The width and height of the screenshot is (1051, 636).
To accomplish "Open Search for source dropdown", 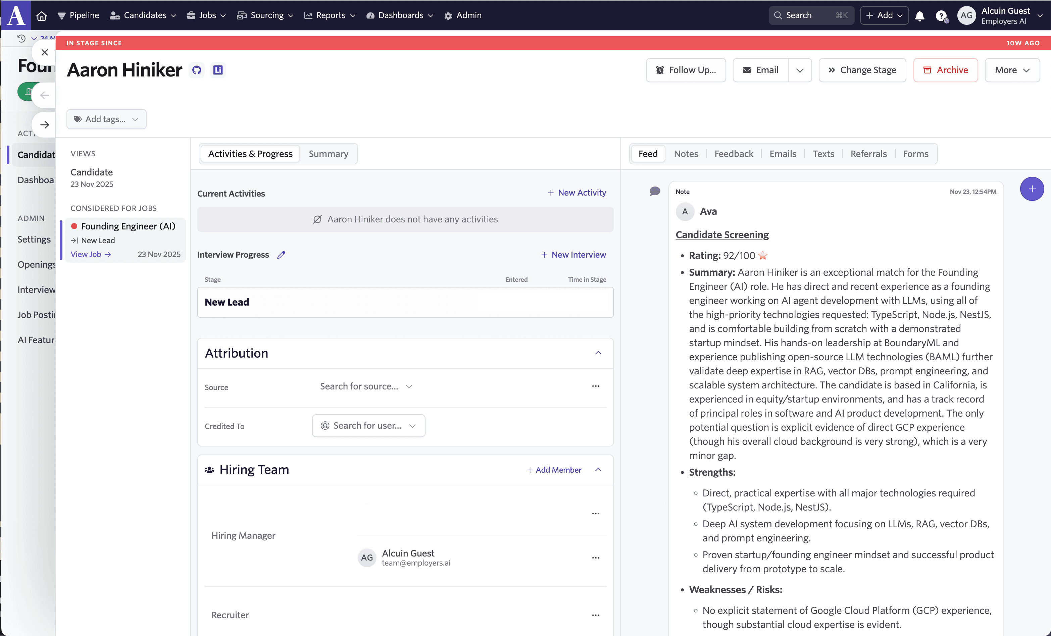I will click(366, 386).
